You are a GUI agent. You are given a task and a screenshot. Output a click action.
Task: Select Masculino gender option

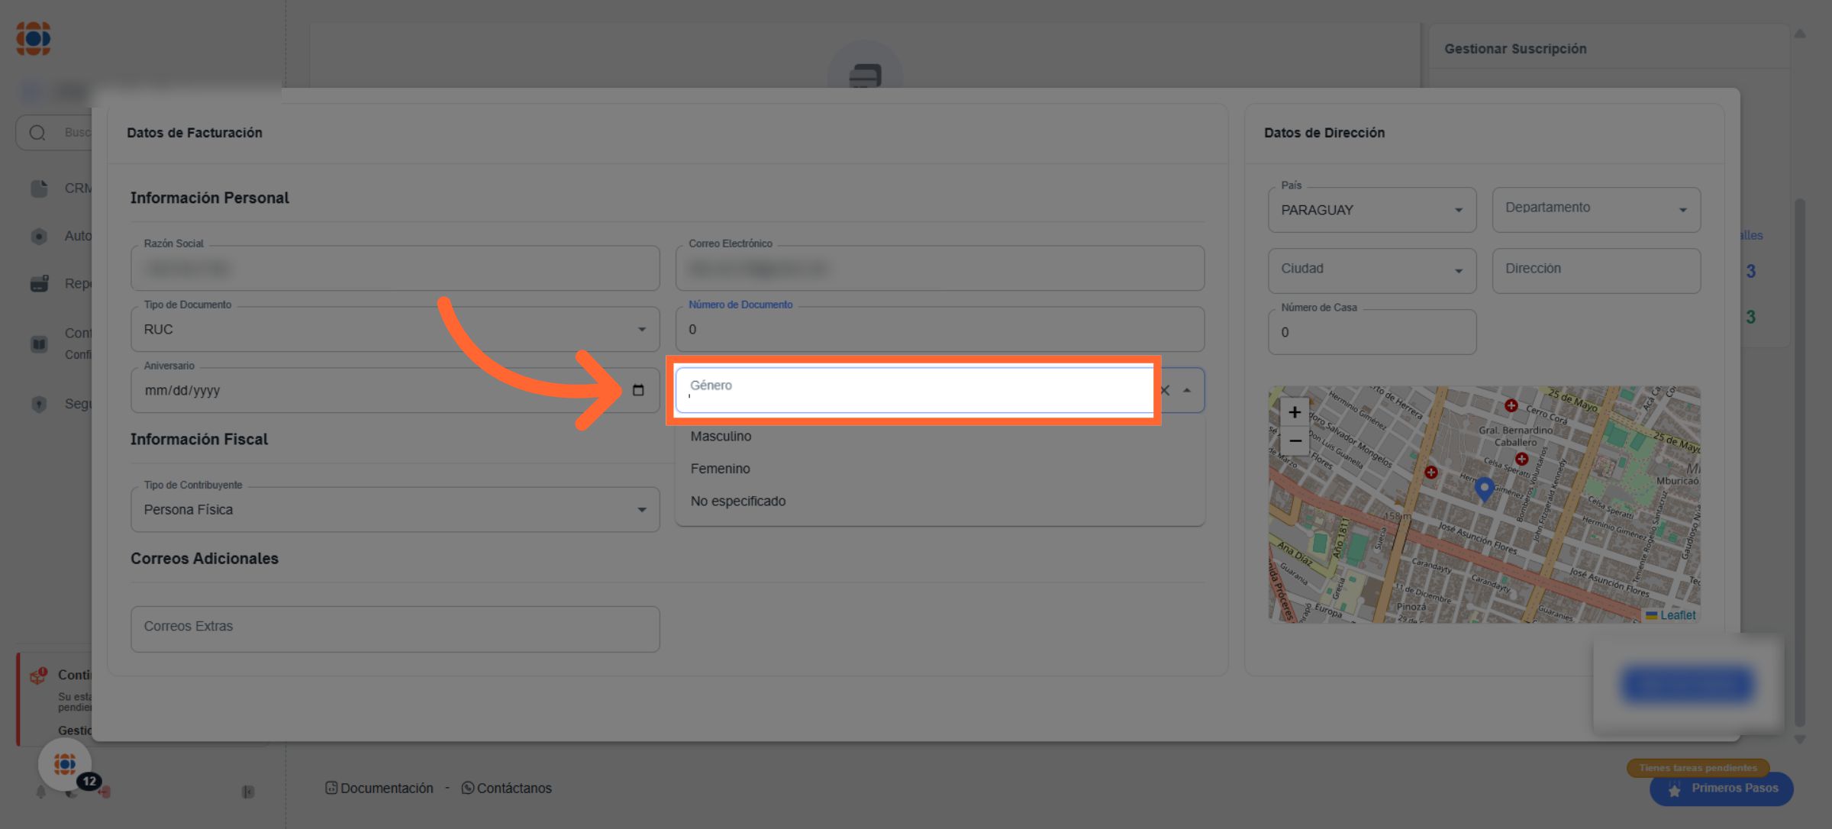click(721, 437)
